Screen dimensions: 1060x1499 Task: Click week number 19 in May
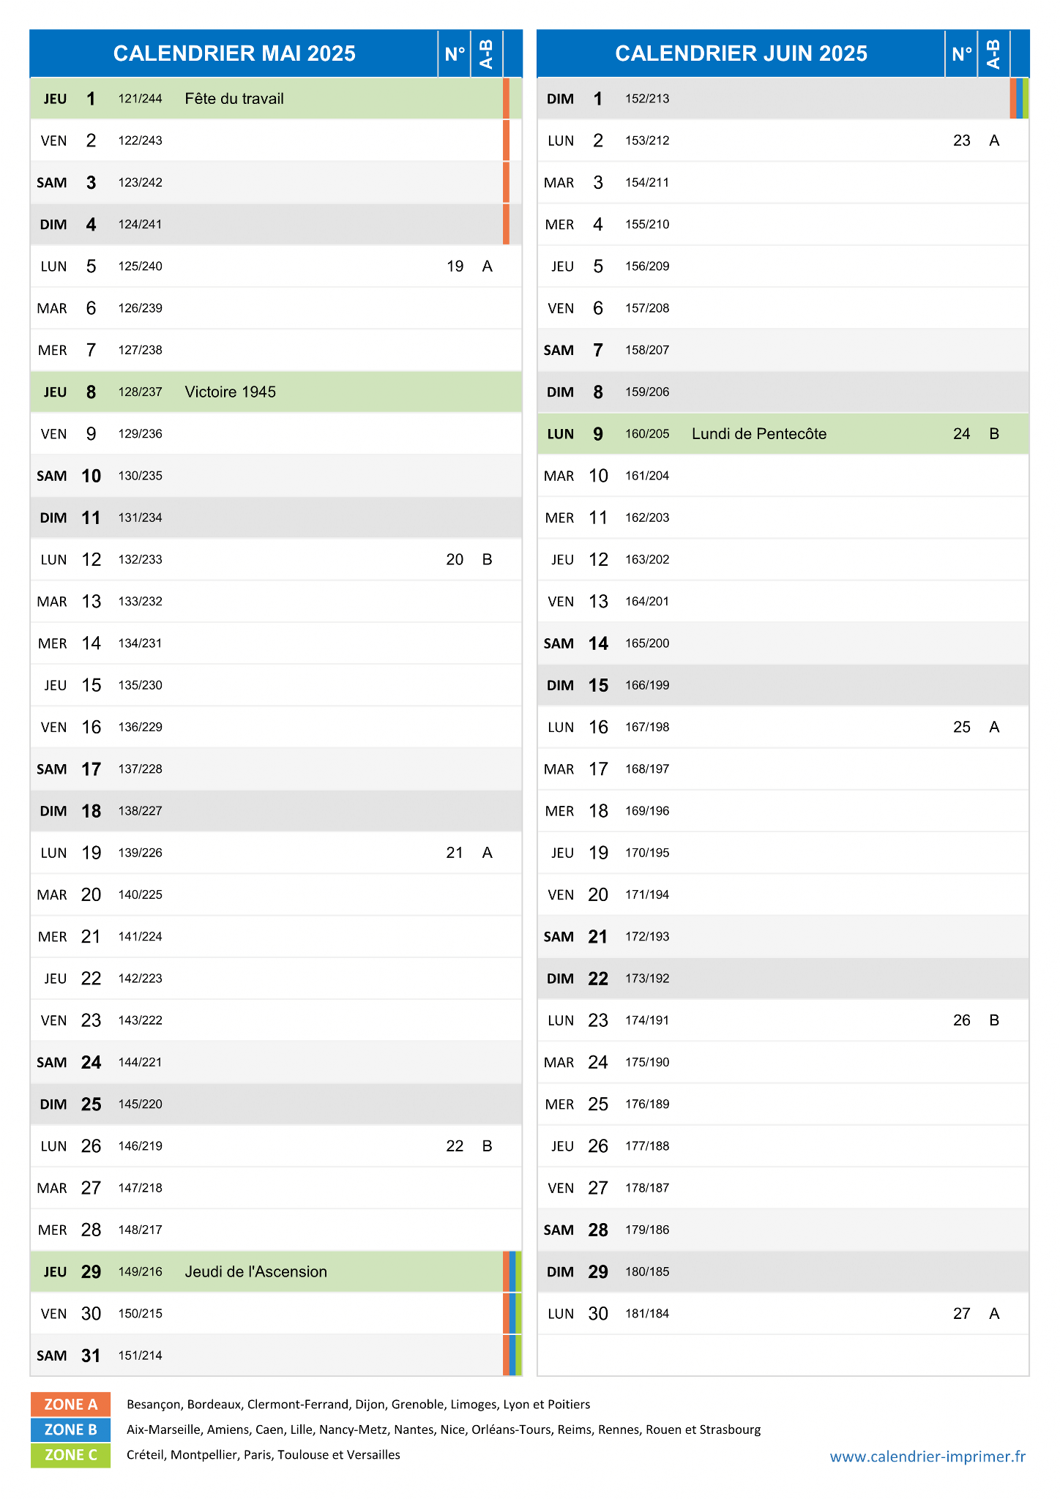455,266
